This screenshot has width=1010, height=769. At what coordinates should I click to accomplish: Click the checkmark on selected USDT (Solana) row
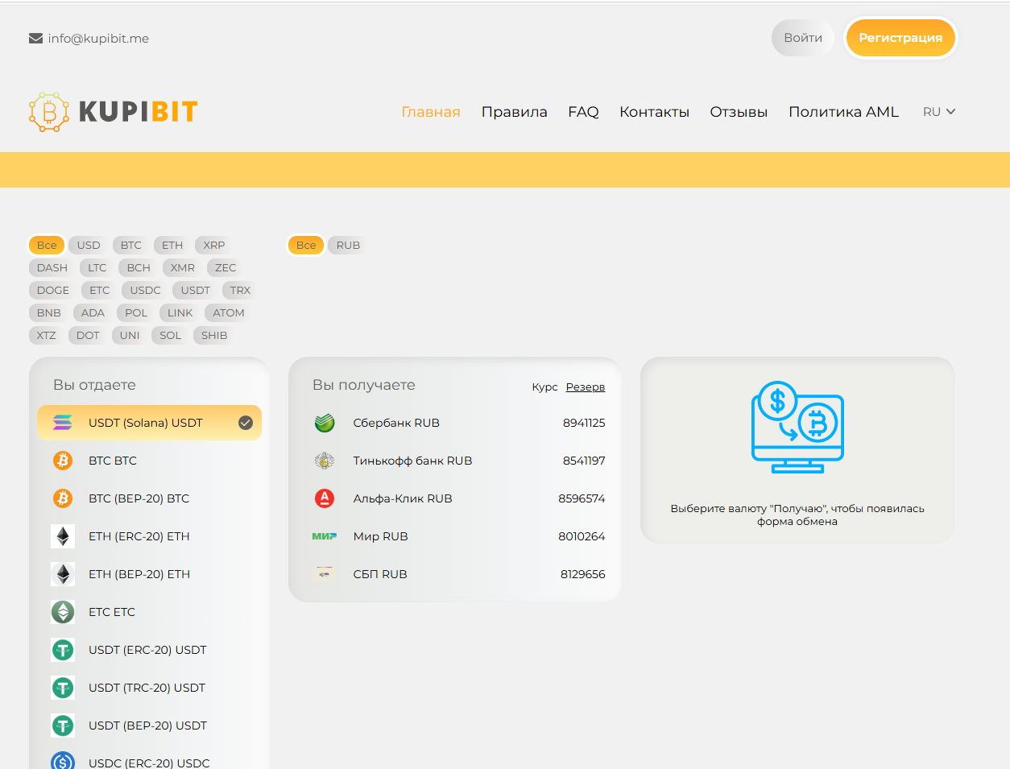coord(246,423)
